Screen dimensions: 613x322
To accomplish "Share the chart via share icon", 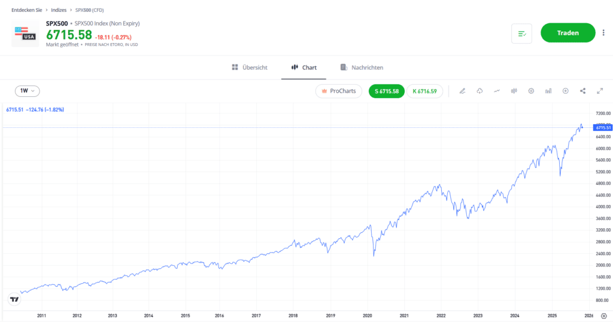I will [x=582, y=91].
